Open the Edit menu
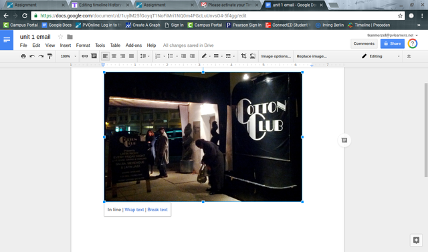428x252 pixels. click(x=36, y=45)
